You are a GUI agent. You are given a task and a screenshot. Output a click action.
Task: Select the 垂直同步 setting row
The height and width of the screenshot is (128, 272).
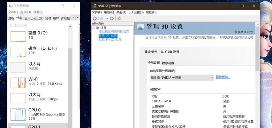(203, 121)
